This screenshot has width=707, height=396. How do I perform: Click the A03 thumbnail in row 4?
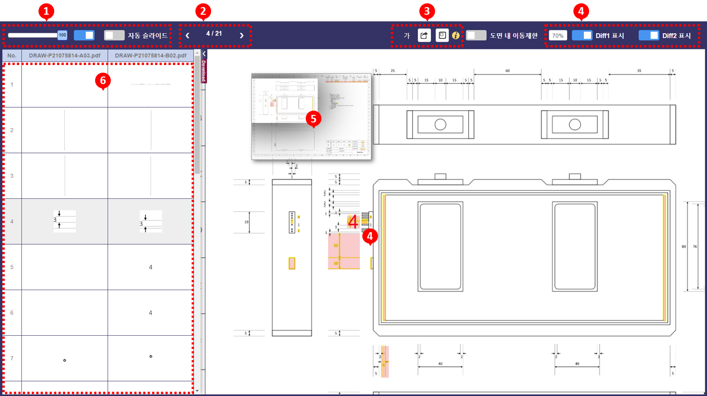[x=65, y=221]
